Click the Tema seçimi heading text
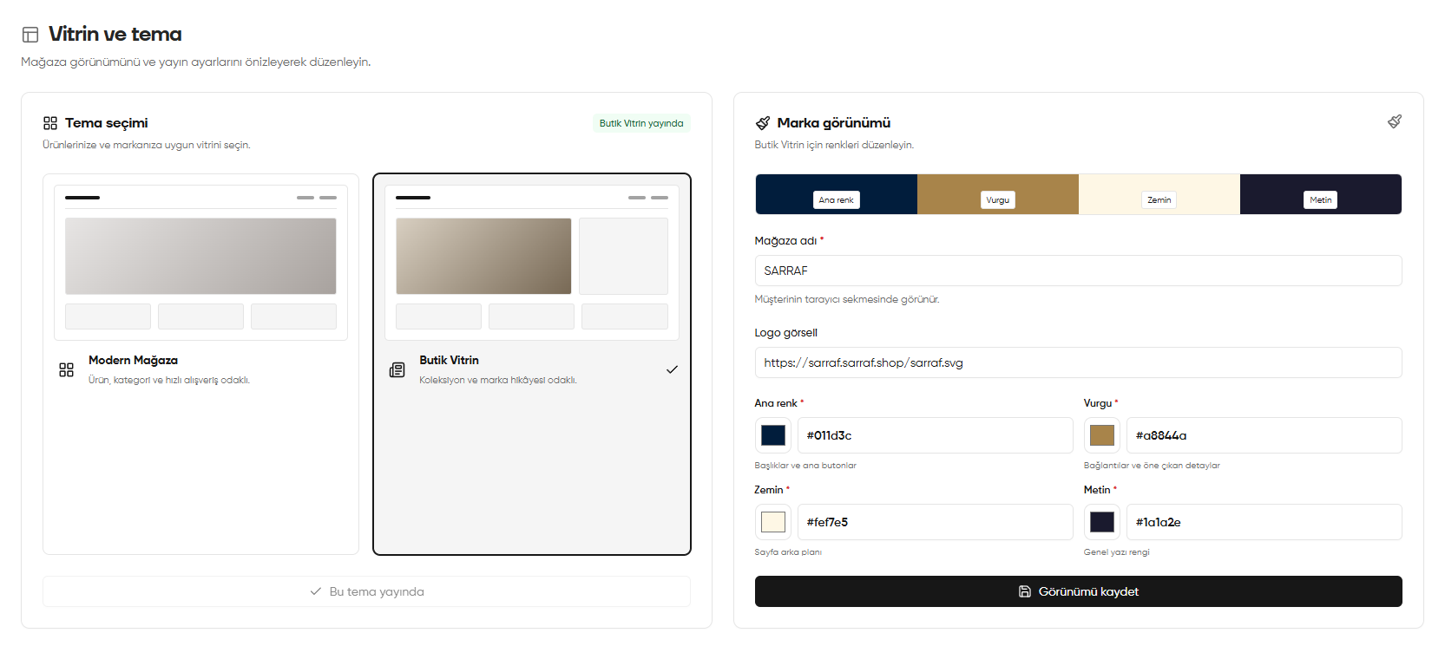 [107, 123]
